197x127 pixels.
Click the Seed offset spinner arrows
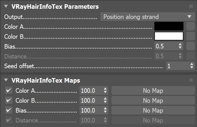(192, 66)
